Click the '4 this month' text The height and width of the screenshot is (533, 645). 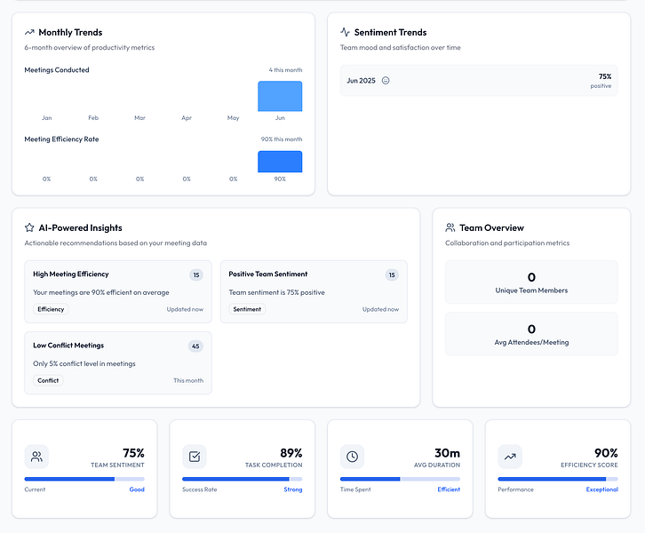click(285, 70)
